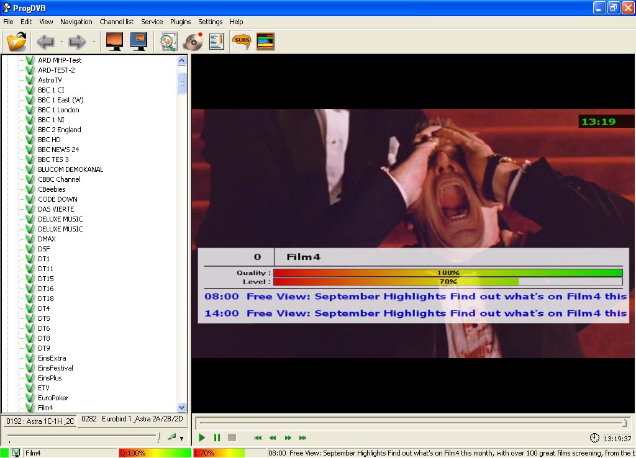The width and height of the screenshot is (636, 458).
Task: Go forward with the right arrow icon
Action: (77, 42)
